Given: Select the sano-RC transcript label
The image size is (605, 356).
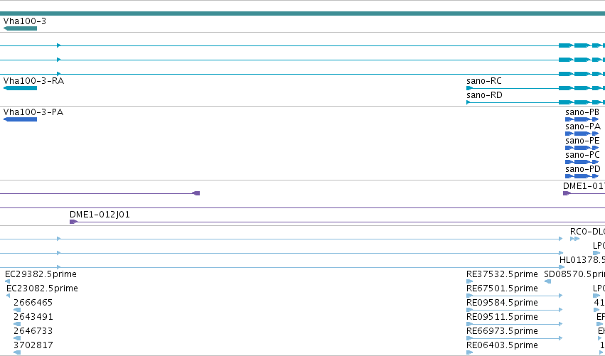Looking at the screenshot, I should pos(484,81).
